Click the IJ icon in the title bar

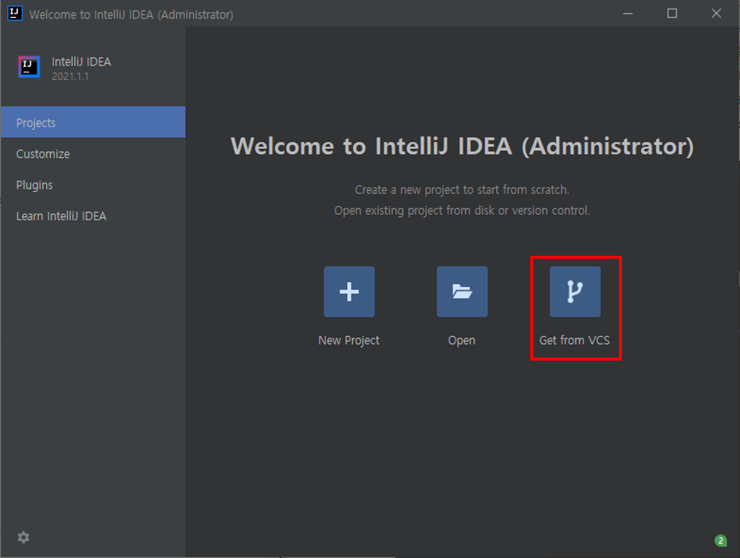pyautogui.click(x=14, y=13)
